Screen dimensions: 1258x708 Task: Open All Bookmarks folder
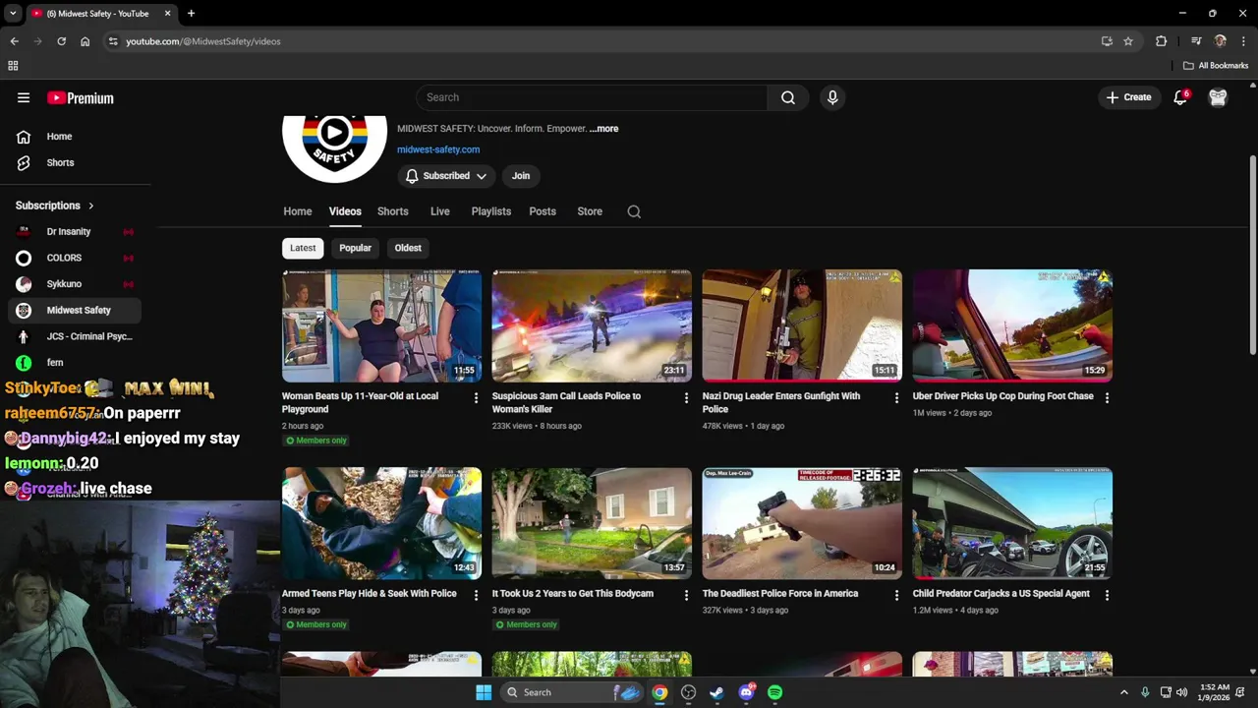tap(1216, 66)
